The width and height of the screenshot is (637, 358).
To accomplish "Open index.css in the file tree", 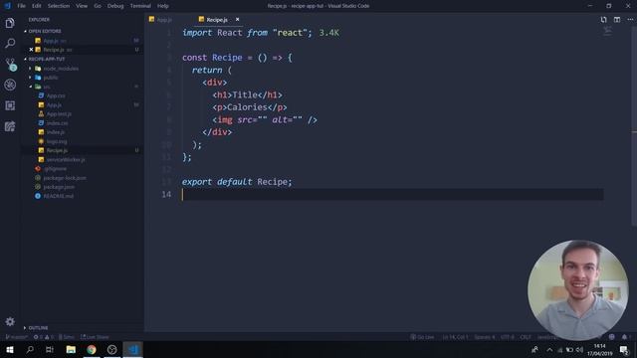I will 58,123.
